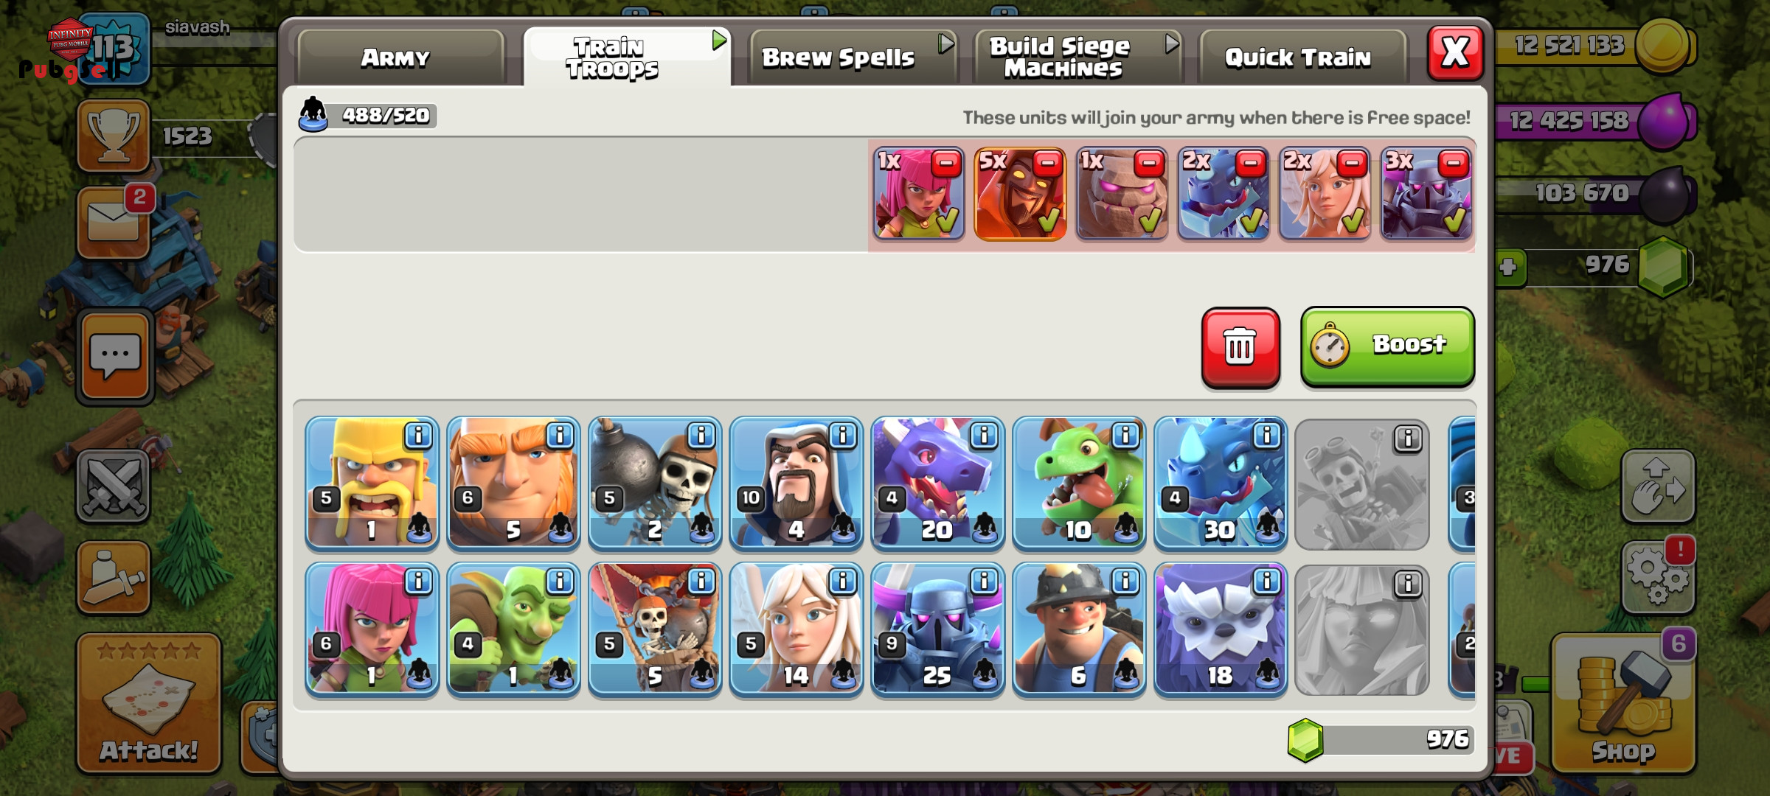Show Miner info details

[1125, 582]
